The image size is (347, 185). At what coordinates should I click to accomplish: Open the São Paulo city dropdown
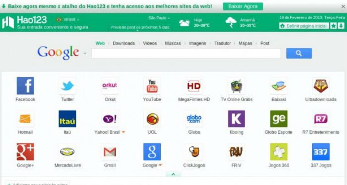point(159,18)
